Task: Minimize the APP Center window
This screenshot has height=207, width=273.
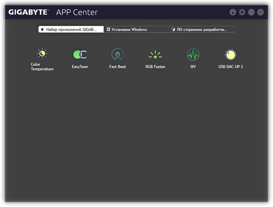Action: [x=251, y=12]
